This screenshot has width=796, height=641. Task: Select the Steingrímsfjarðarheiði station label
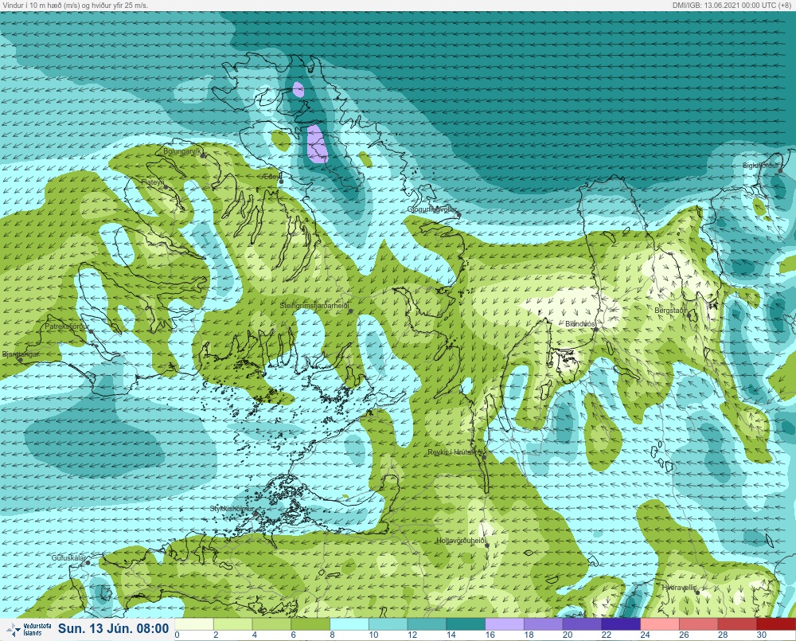(314, 306)
